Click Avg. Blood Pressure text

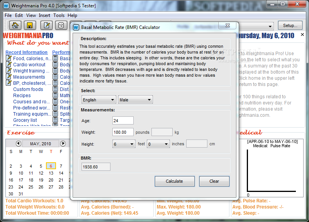click(x=258, y=207)
